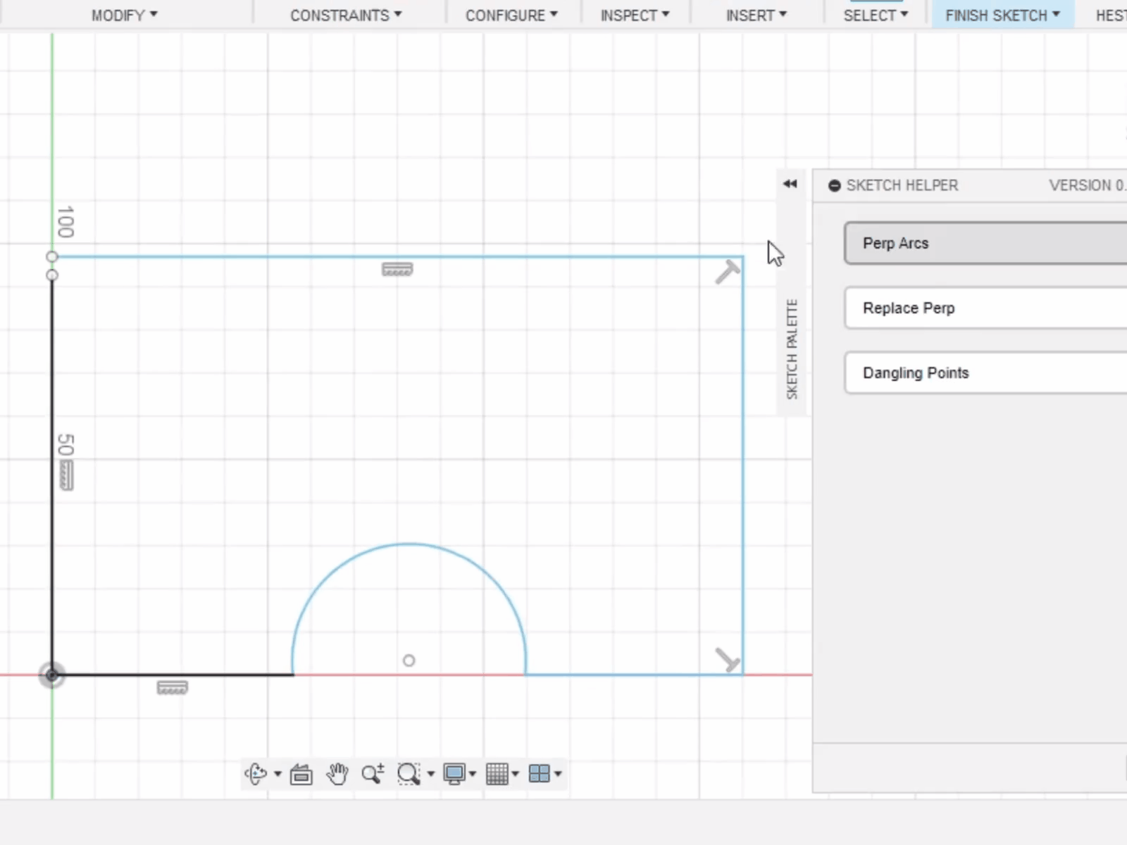The image size is (1127, 845).
Task: Select horizontal constraint glyph on top line
Action: click(397, 270)
